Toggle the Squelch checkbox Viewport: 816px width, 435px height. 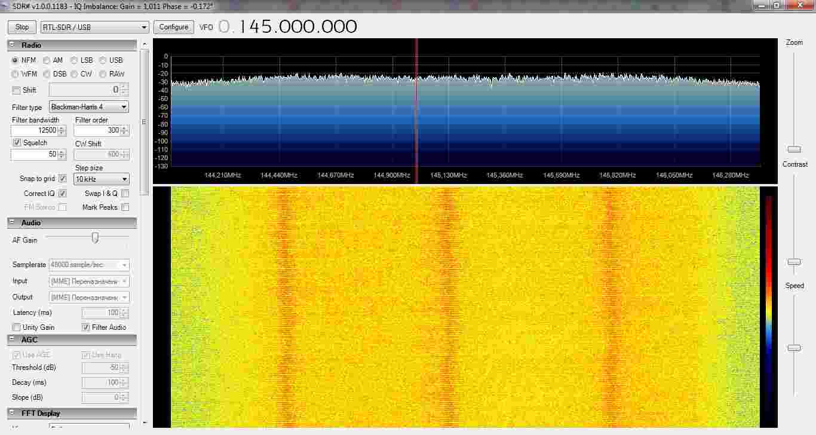pyautogui.click(x=16, y=143)
